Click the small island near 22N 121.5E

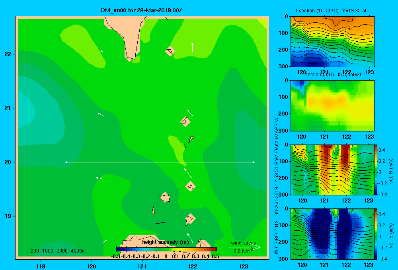(x=170, y=51)
